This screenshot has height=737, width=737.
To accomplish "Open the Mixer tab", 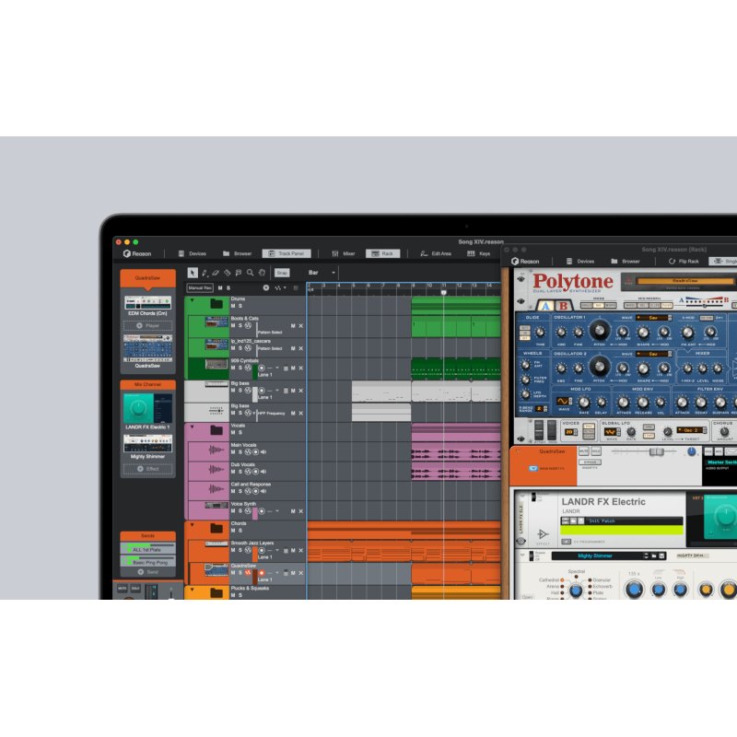I will click(x=344, y=254).
